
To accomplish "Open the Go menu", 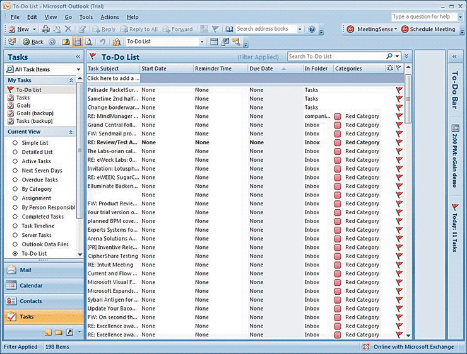I will 68,17.
